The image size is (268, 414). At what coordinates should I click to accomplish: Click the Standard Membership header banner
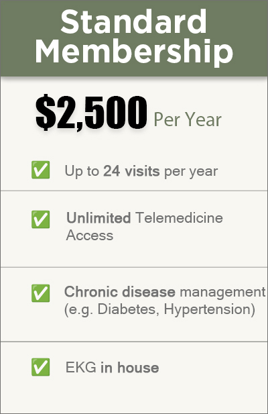(134, 38)
